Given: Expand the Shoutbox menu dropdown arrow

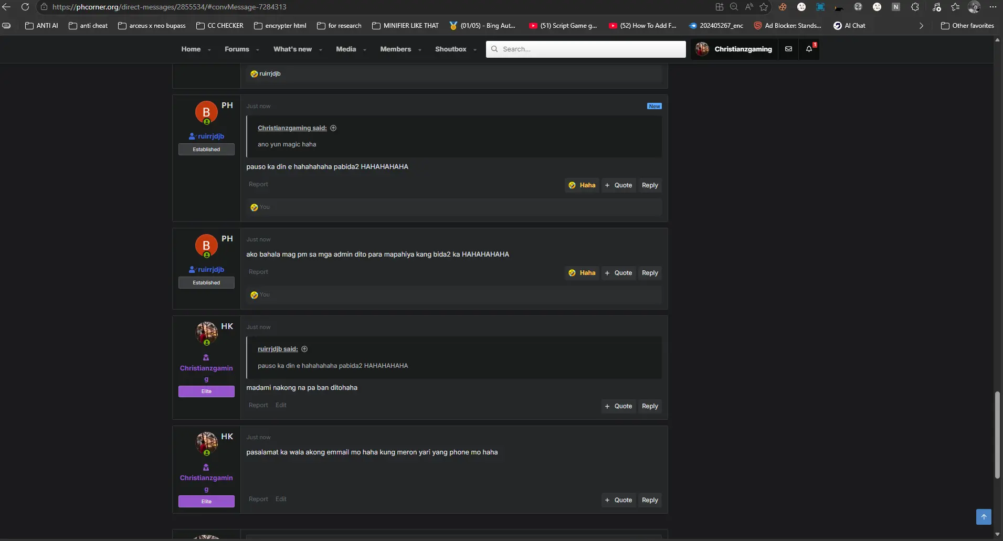Looking at the screenshot, I should [475, 50].
